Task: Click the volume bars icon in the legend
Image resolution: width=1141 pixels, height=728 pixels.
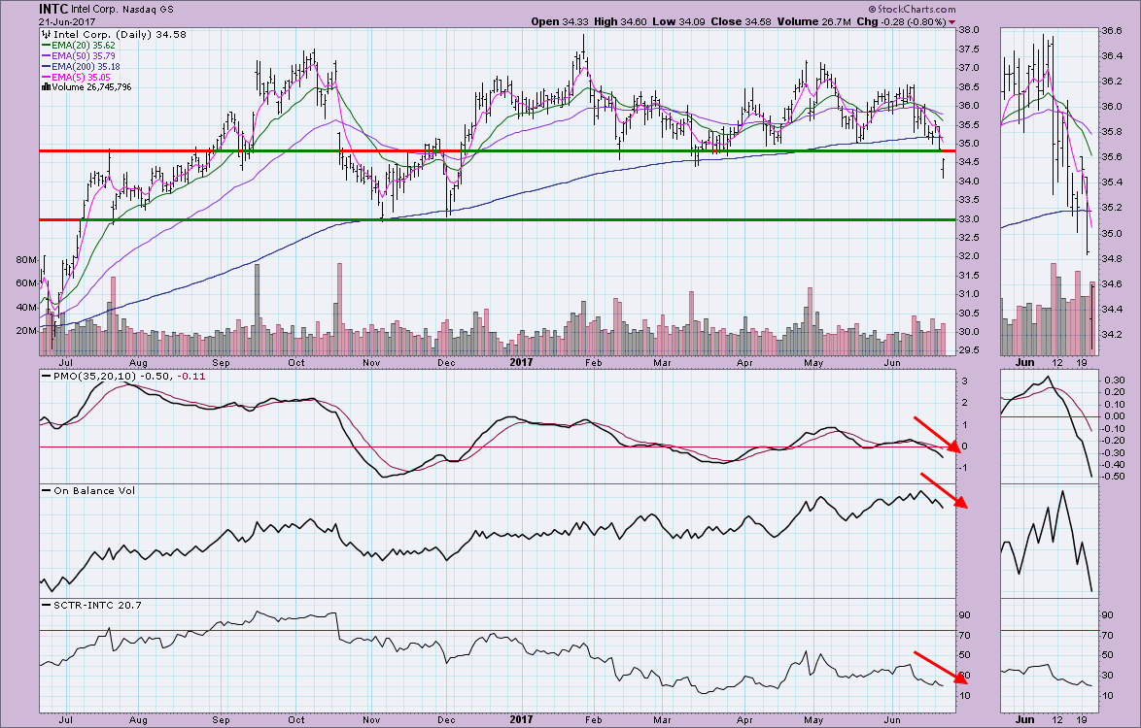Action: [47, 87]
